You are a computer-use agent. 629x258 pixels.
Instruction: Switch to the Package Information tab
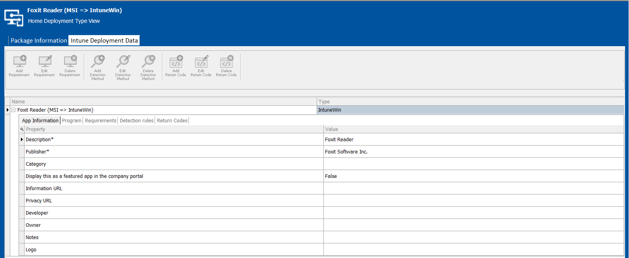click(39, 41)
